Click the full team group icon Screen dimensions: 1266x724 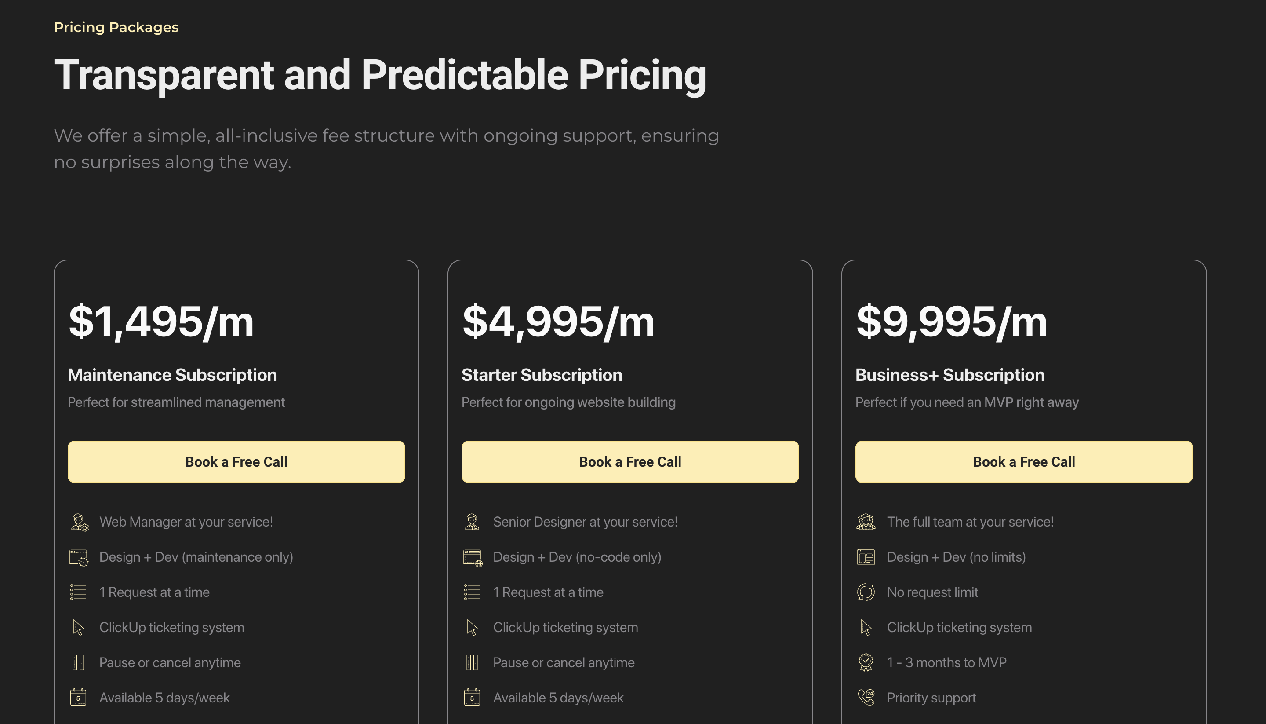click(866, 522)
